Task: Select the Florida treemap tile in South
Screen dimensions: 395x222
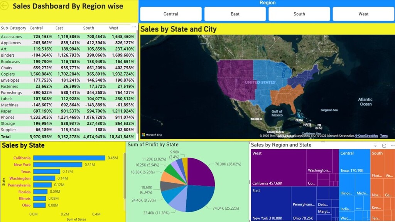Action: 377,163
